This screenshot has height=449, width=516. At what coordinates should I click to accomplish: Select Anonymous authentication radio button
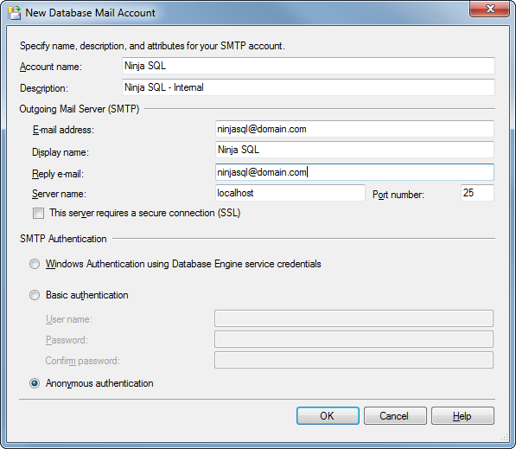(x=35, y=383)
